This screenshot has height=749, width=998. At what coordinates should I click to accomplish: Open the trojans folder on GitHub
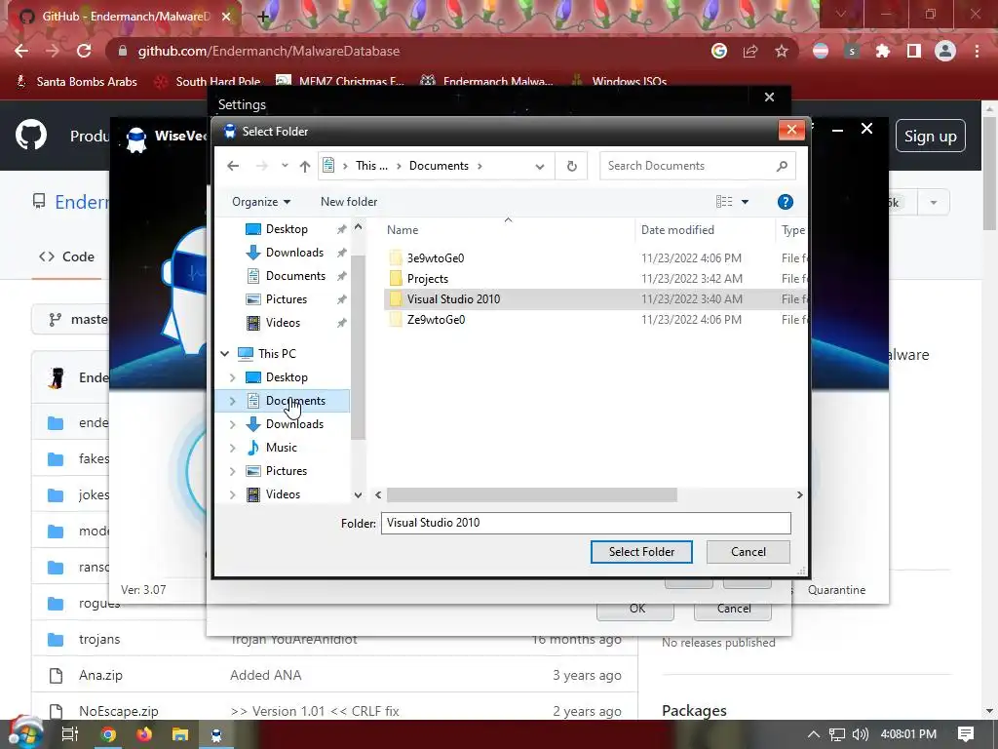[99, 640]
